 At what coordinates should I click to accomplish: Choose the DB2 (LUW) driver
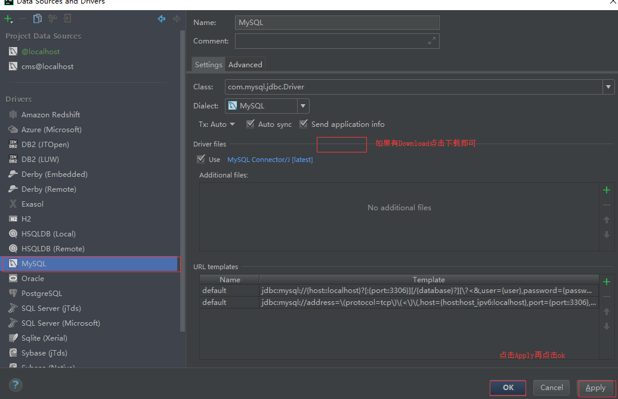coord(40,160)
